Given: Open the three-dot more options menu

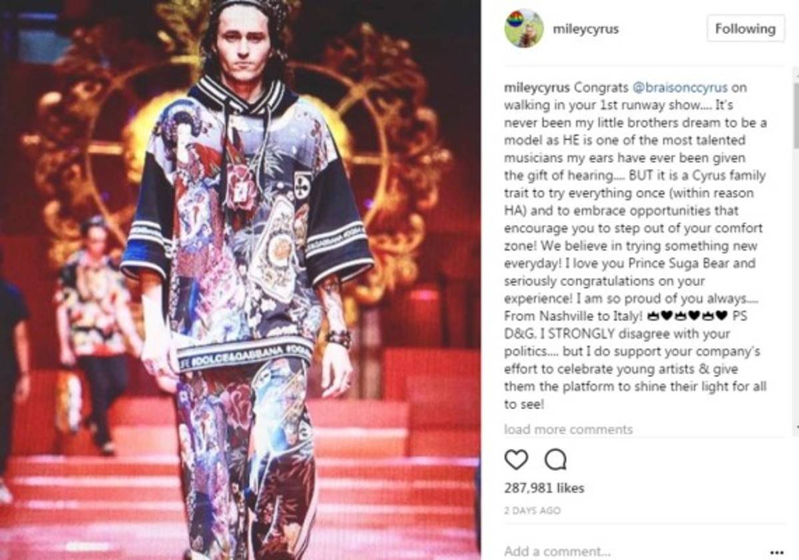Looking at the screenshot, I should point(776,552).
